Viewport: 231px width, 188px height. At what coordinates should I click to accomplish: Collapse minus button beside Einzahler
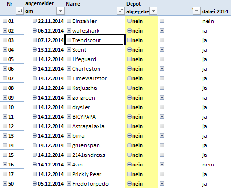tap(69, 21)
